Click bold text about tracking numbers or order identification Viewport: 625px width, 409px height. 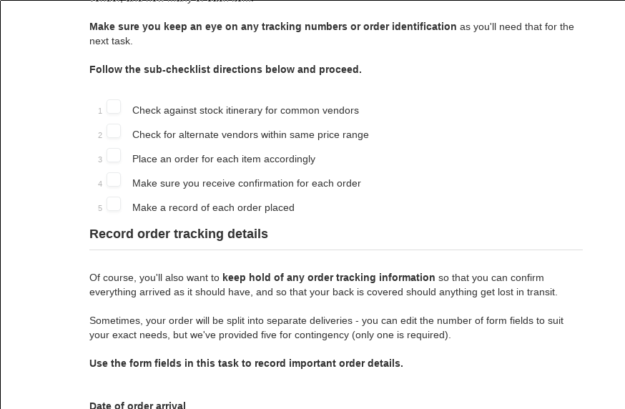click(x=273, y=26)
